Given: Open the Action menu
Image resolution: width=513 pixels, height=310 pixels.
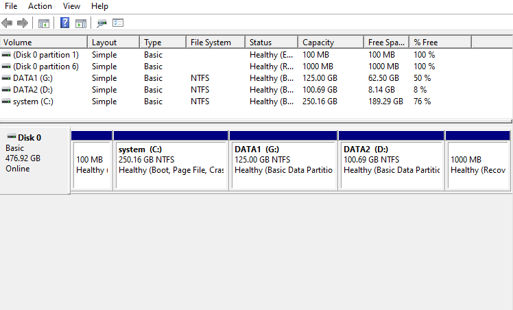Looking at the screenshot, I should click(x=40, y=6).
